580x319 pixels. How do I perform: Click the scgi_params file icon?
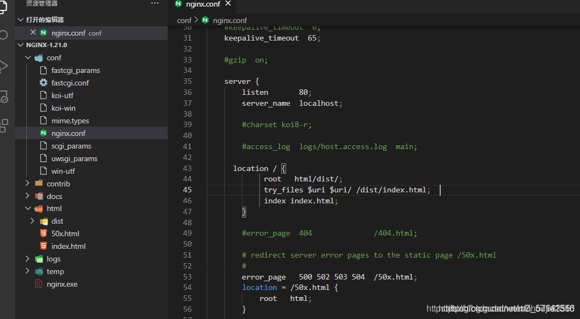coord(43,146)
